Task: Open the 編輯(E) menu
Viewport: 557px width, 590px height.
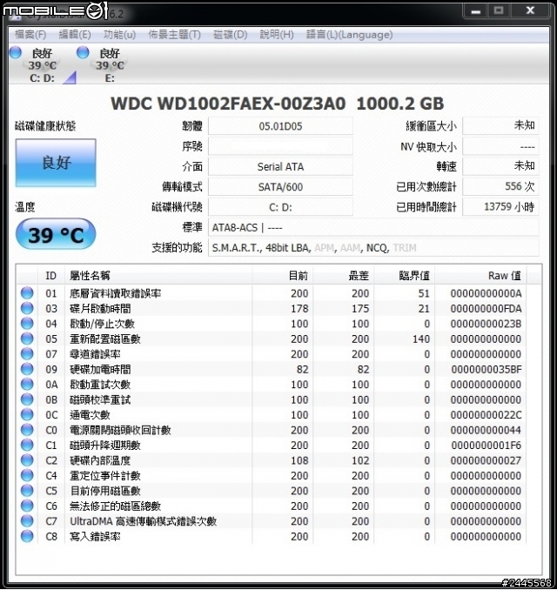Action: tap(75, 35)
